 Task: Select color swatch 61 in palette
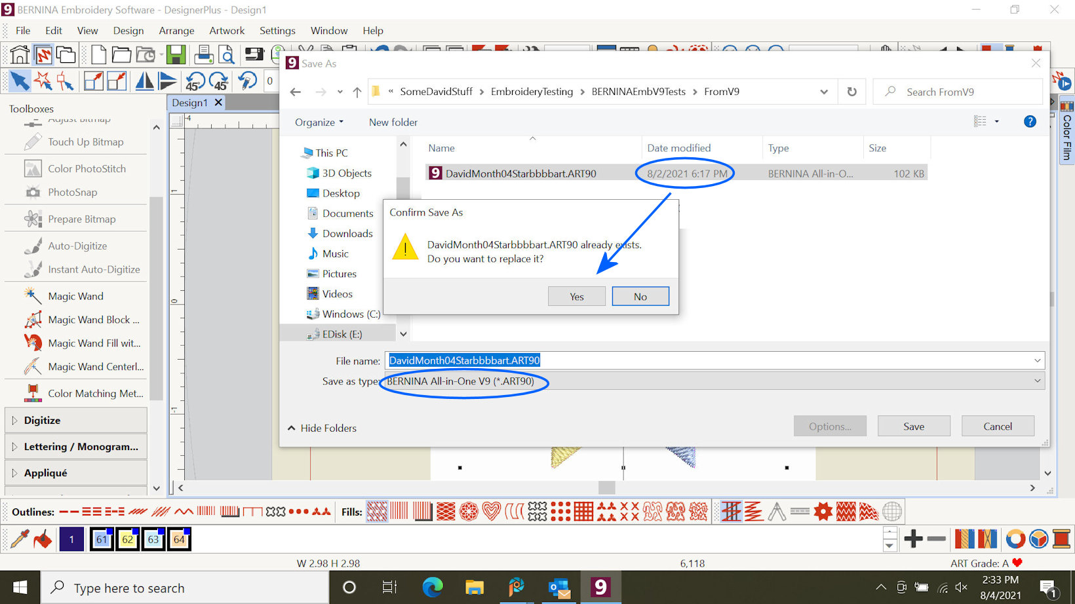pos(102,539)
